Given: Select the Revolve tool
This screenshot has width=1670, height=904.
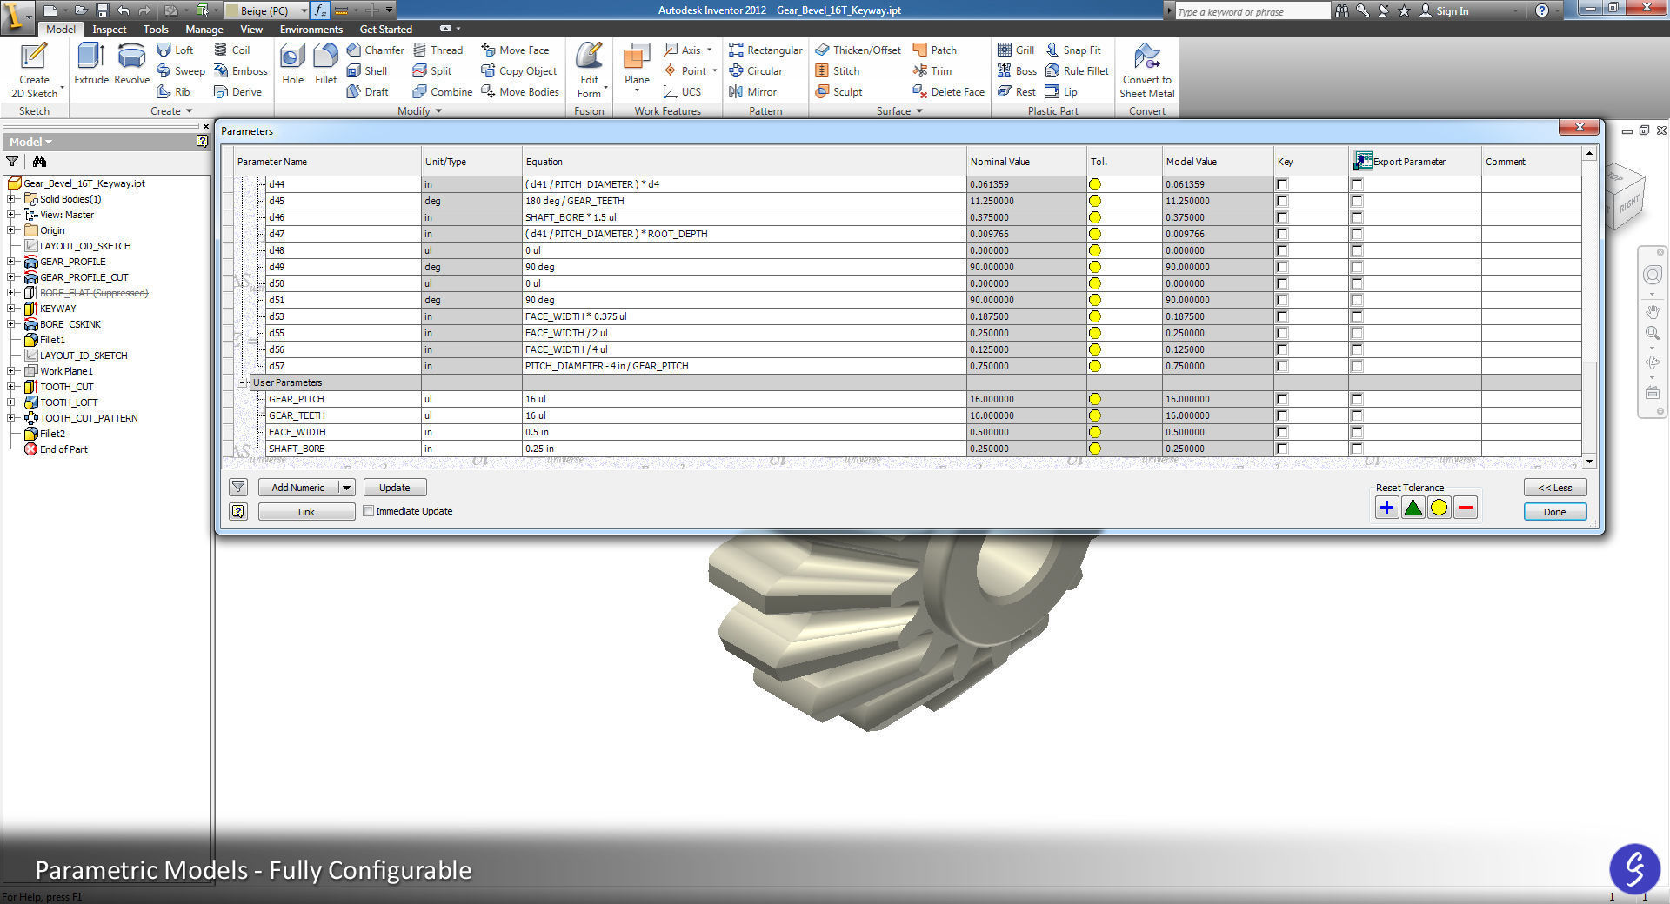Looking at the screenshot, I should click(131, 65).
